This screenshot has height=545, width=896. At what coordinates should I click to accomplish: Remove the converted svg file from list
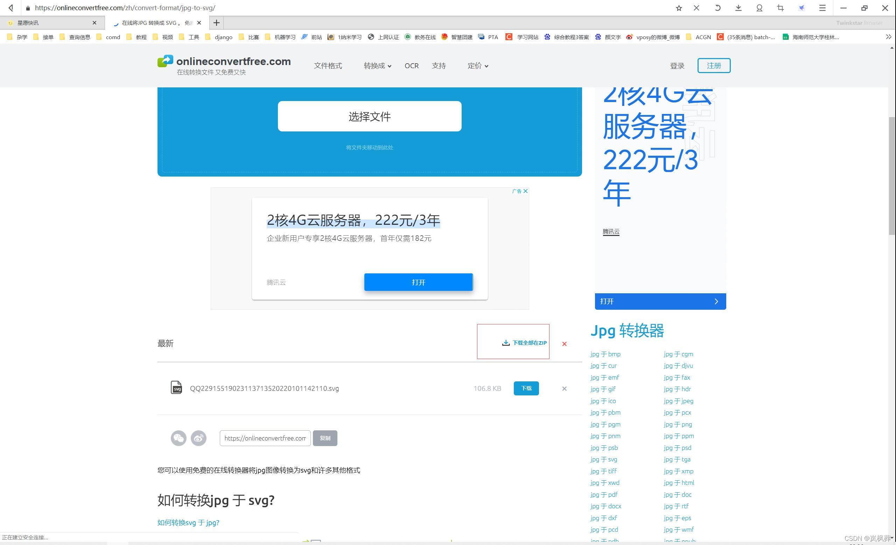click(x=564, y=388)
